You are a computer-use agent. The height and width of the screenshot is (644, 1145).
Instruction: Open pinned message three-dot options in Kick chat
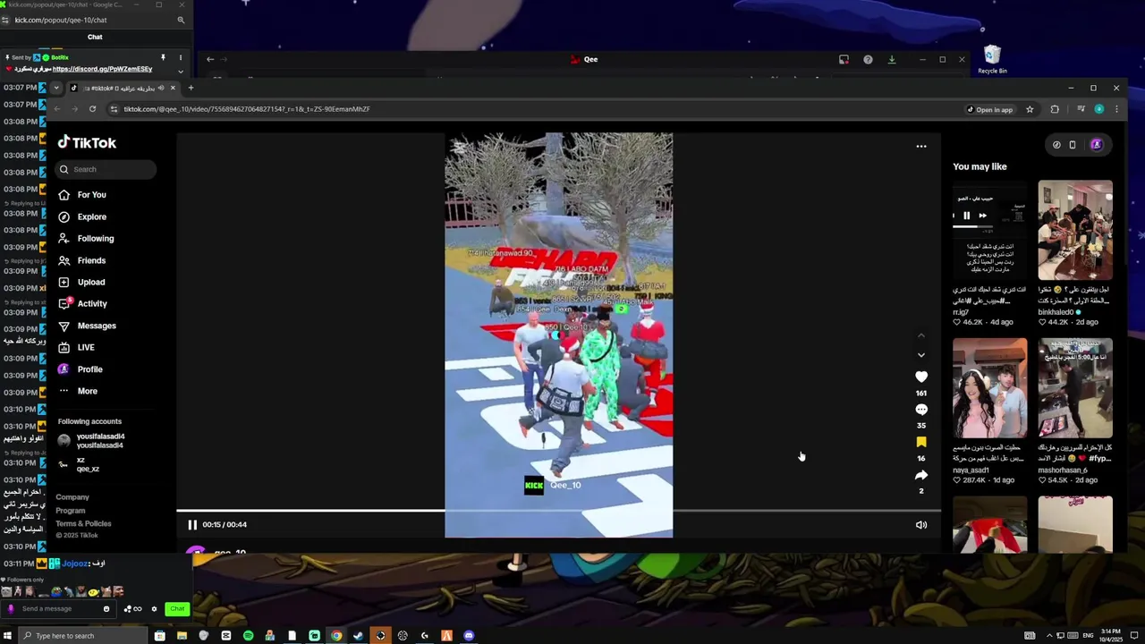coord(181,57)
